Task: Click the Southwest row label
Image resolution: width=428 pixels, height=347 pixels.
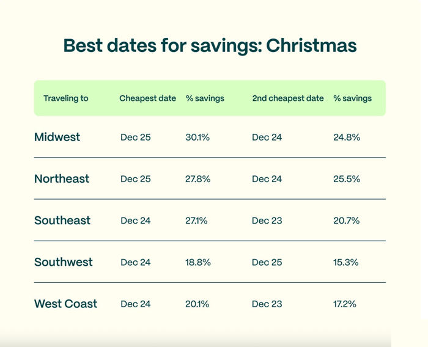Action: point(64,262)
